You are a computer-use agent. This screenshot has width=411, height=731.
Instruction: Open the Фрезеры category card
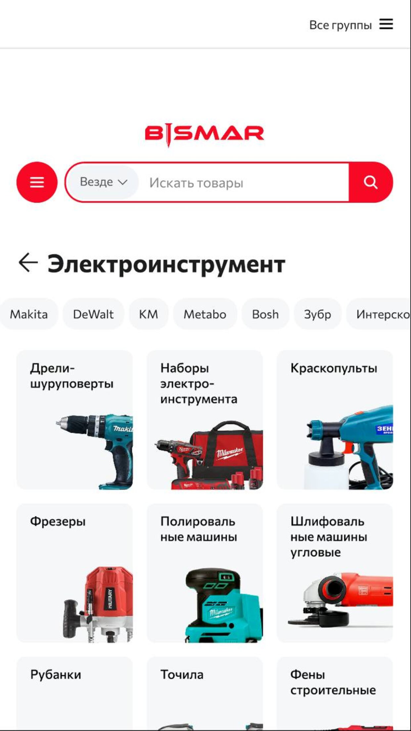tap(74, 573)
